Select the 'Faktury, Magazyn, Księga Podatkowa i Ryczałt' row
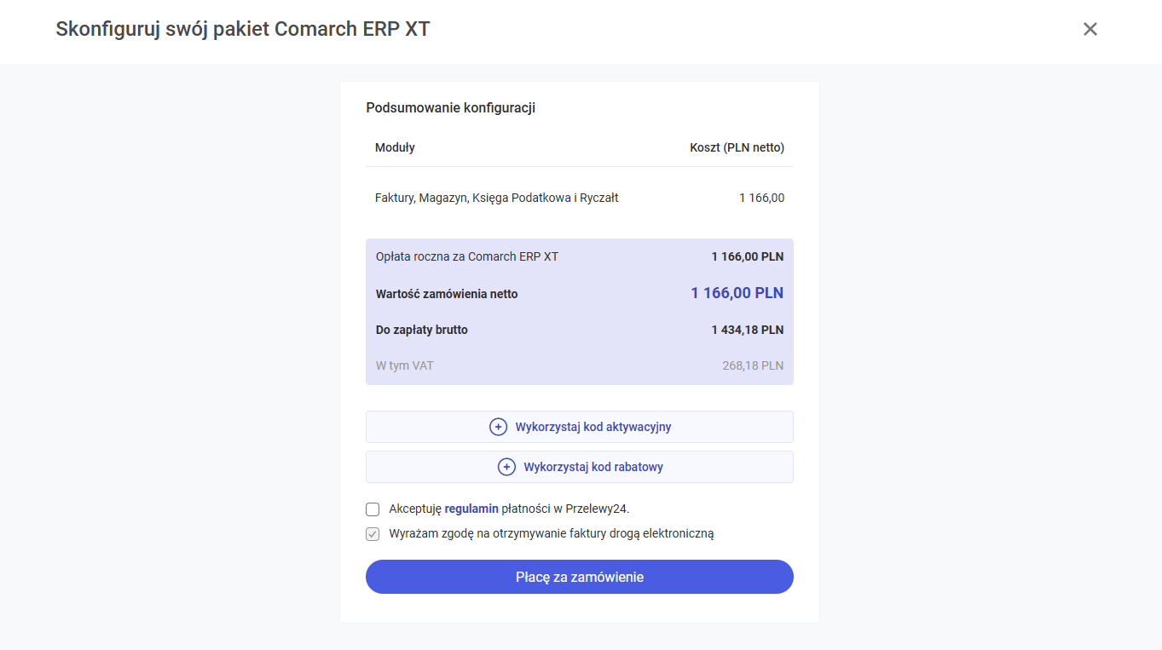 tap(496, 198)
